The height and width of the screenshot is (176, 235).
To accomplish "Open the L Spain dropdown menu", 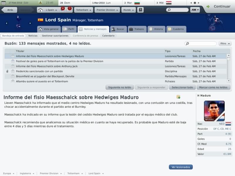I will click(x=51, y=10).
